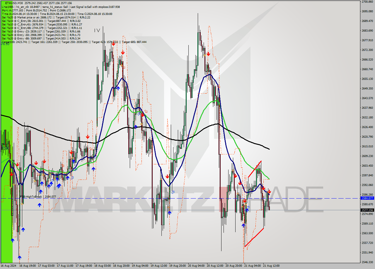The image size is (375, 269).
Task: Click the '19 Aug 04:00' time axis label
Action: (x=140, y=266)
